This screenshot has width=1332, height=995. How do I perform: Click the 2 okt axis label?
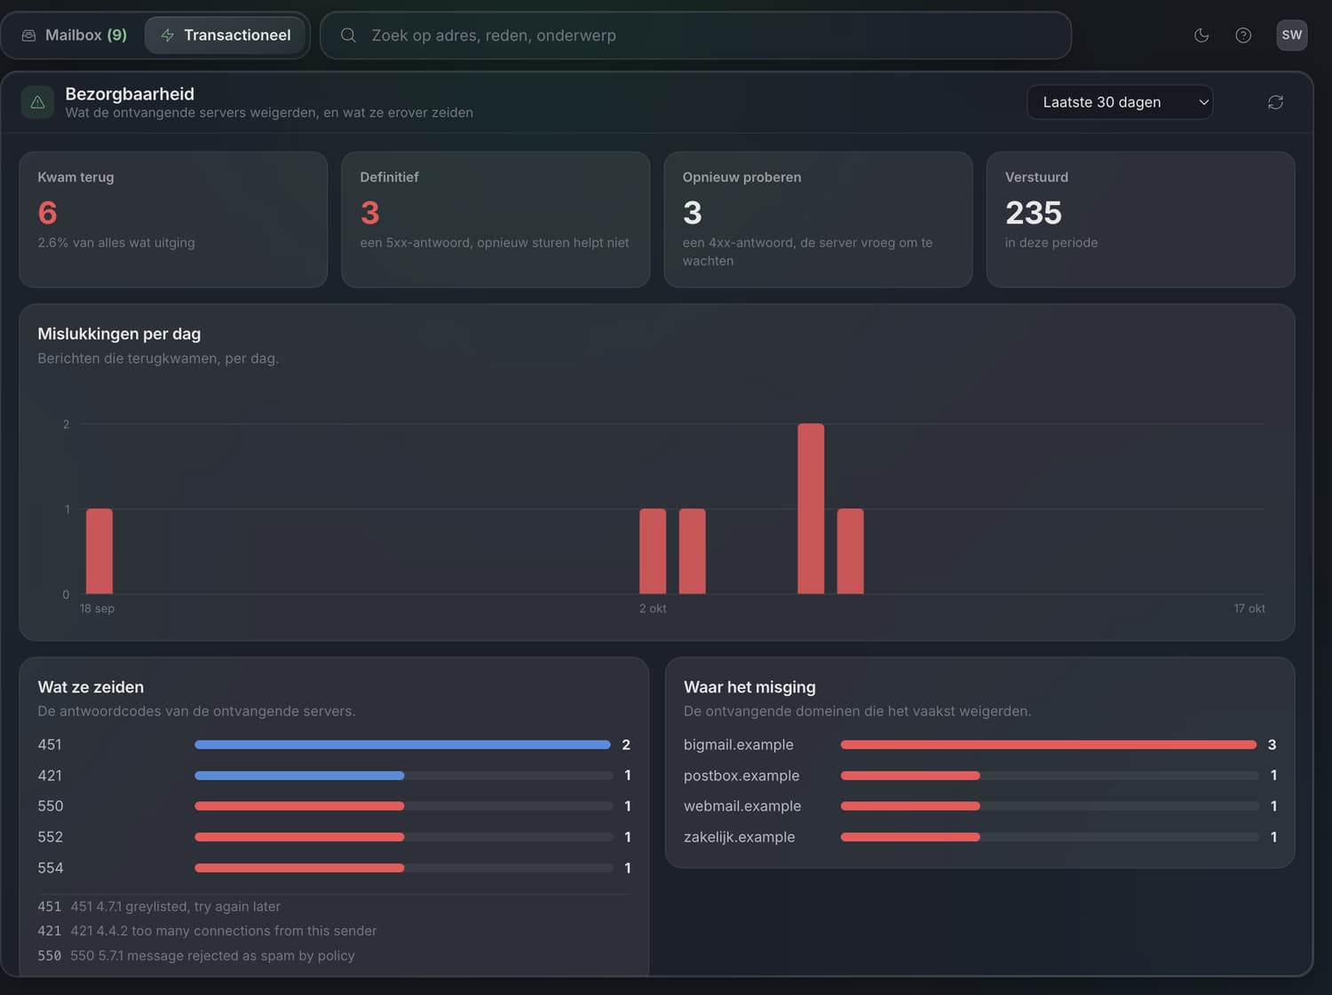(653, 609)
